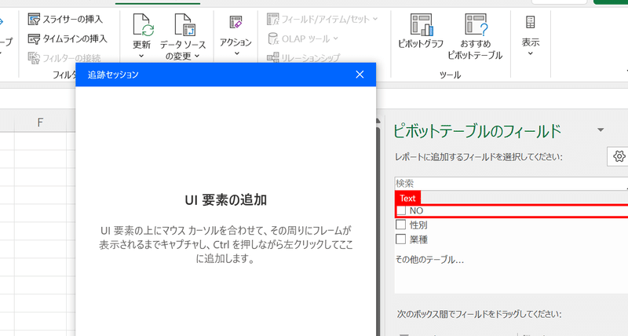
Task: Expand the 表示 dropdown arrow
Action: point(531,53)
